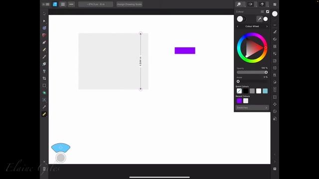Image resolution: width=319 pixels, height=179 pixels.
Task: Tap the iPad home indicator bar
Action: (x=159, y=177)
